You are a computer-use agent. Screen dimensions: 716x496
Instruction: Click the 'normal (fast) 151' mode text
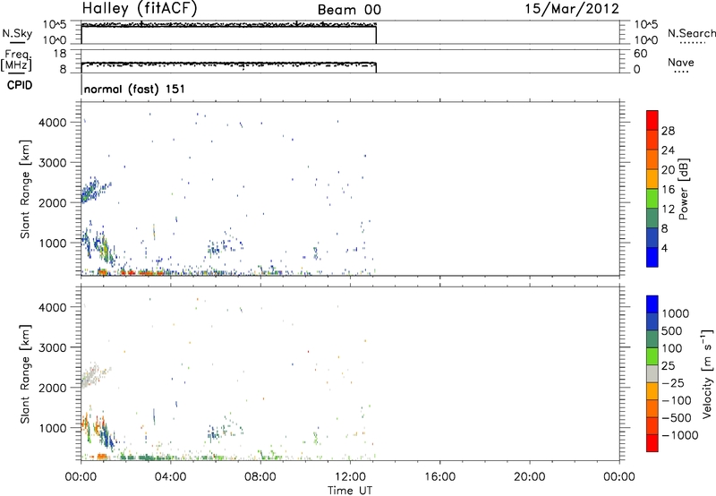(x=135, y=89)
